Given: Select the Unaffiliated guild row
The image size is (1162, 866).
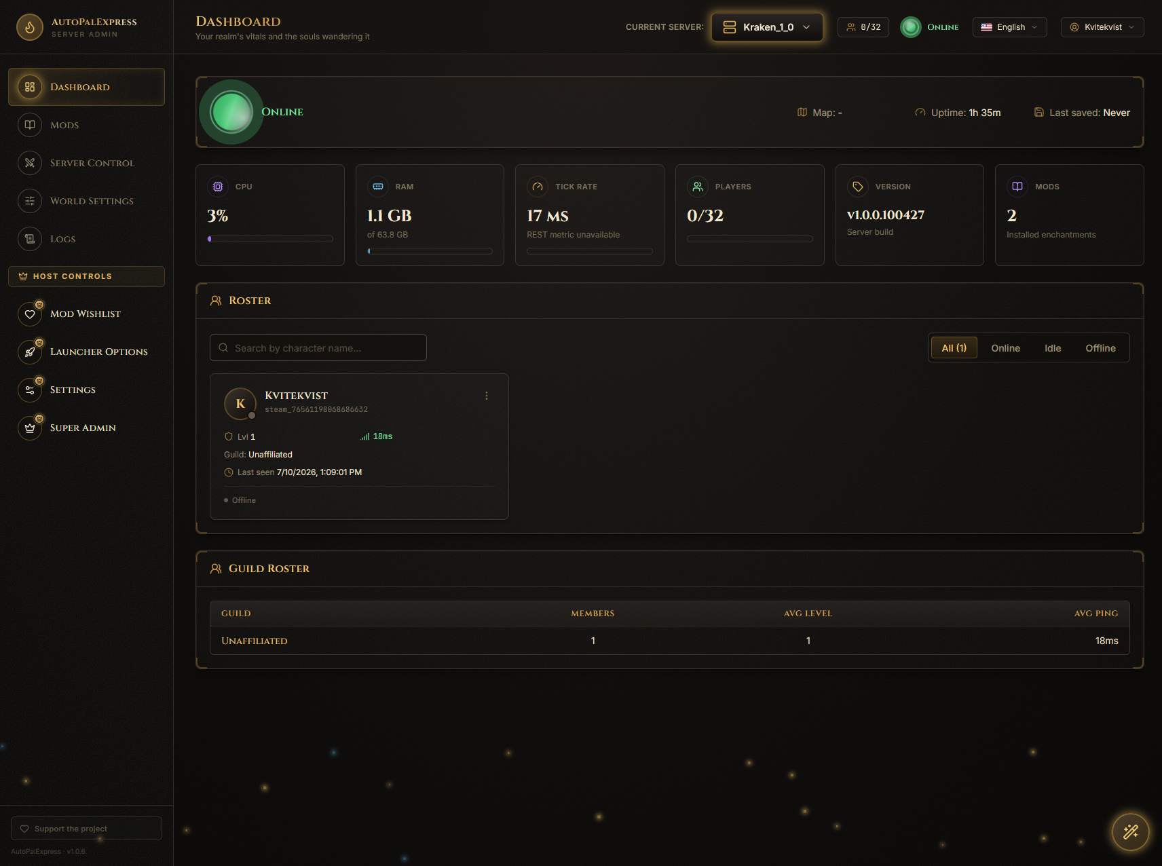Looking at the screenshot, I should click(670, 641).
